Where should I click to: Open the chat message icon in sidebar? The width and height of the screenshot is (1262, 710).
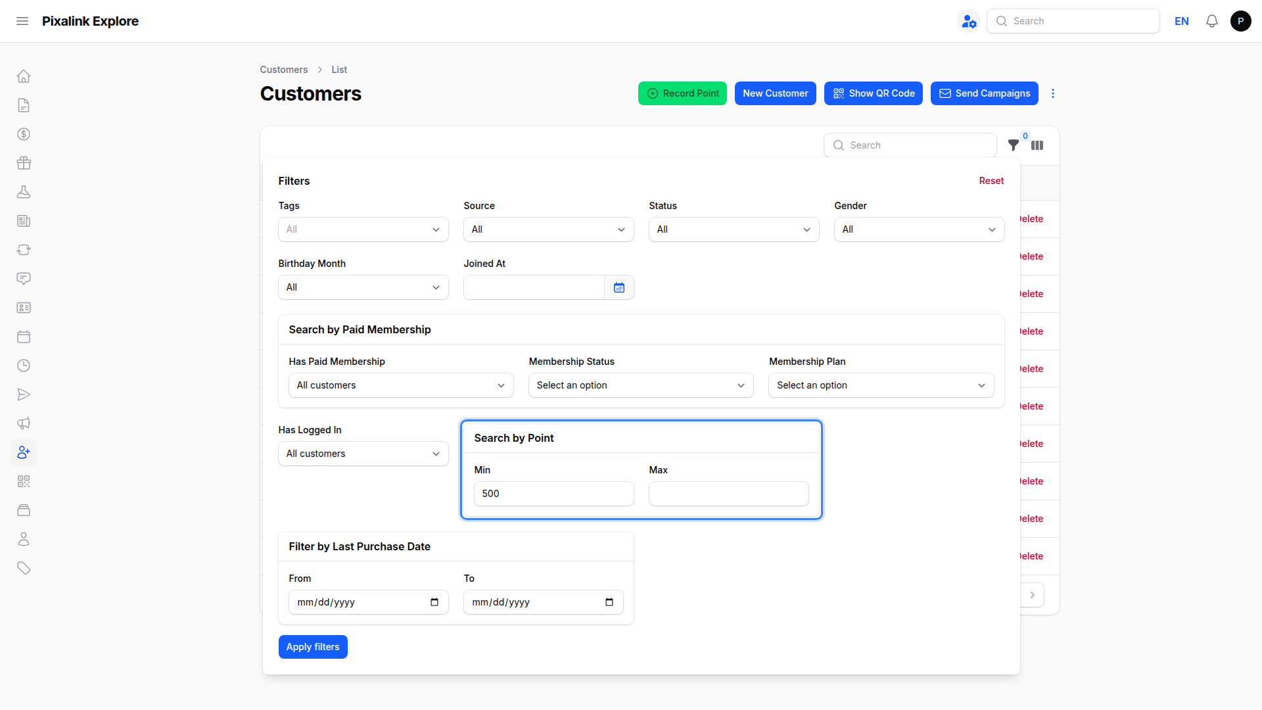(24, 279)
